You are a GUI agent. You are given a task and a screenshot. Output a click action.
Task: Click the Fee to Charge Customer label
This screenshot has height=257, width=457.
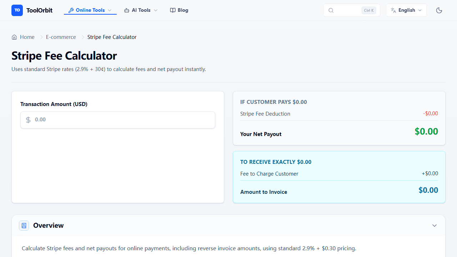coord(269,174)
